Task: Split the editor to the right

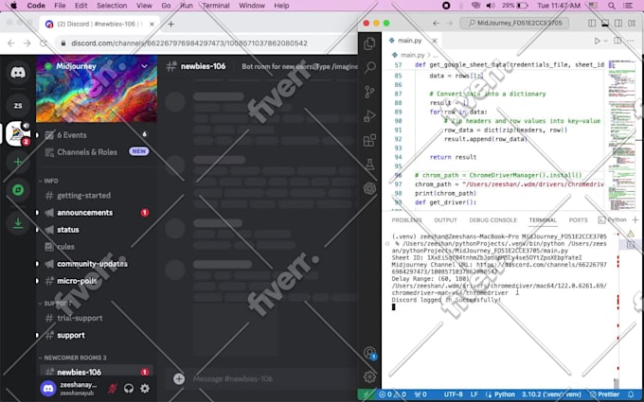Action: pyautogui.click(x=617, y=41)
